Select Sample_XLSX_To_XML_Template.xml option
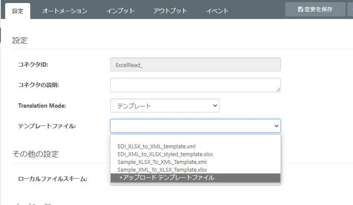 point(162,162)
